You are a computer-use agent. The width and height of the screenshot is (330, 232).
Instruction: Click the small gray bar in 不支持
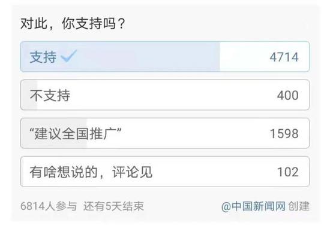[x=29, y=95]
